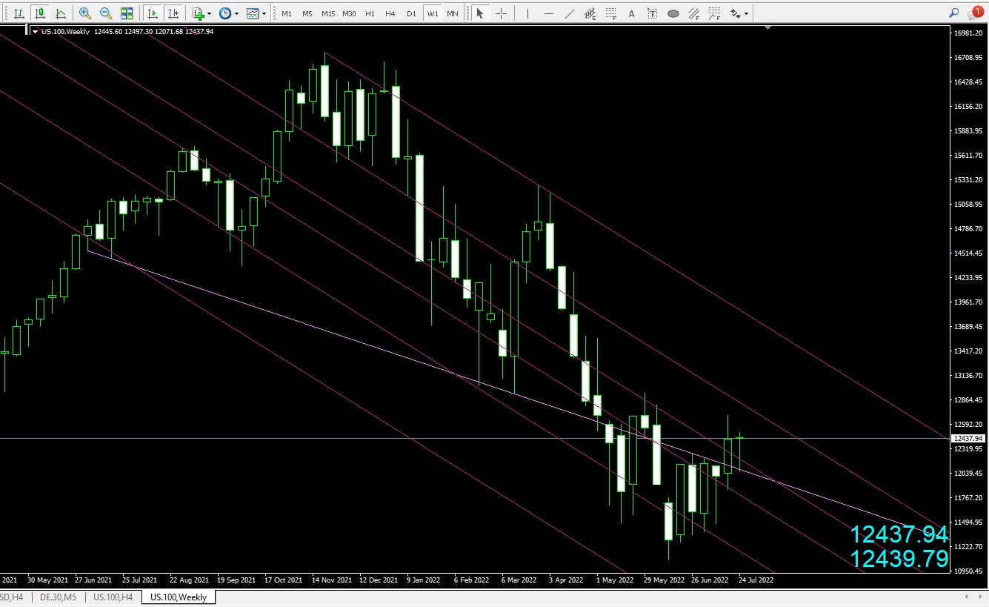Viewport: 989px width, 607px height.
Task: Select the text label tool
Action: point(652,13)
